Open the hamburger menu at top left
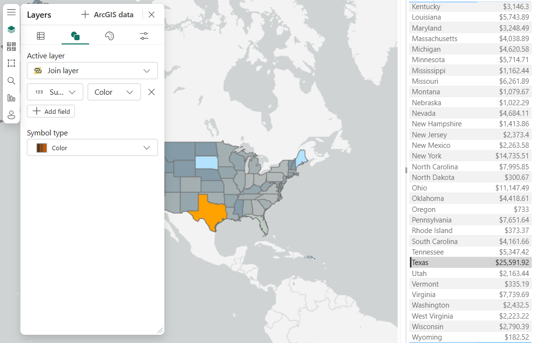This screenshot has width=541, height=343. 11,12
